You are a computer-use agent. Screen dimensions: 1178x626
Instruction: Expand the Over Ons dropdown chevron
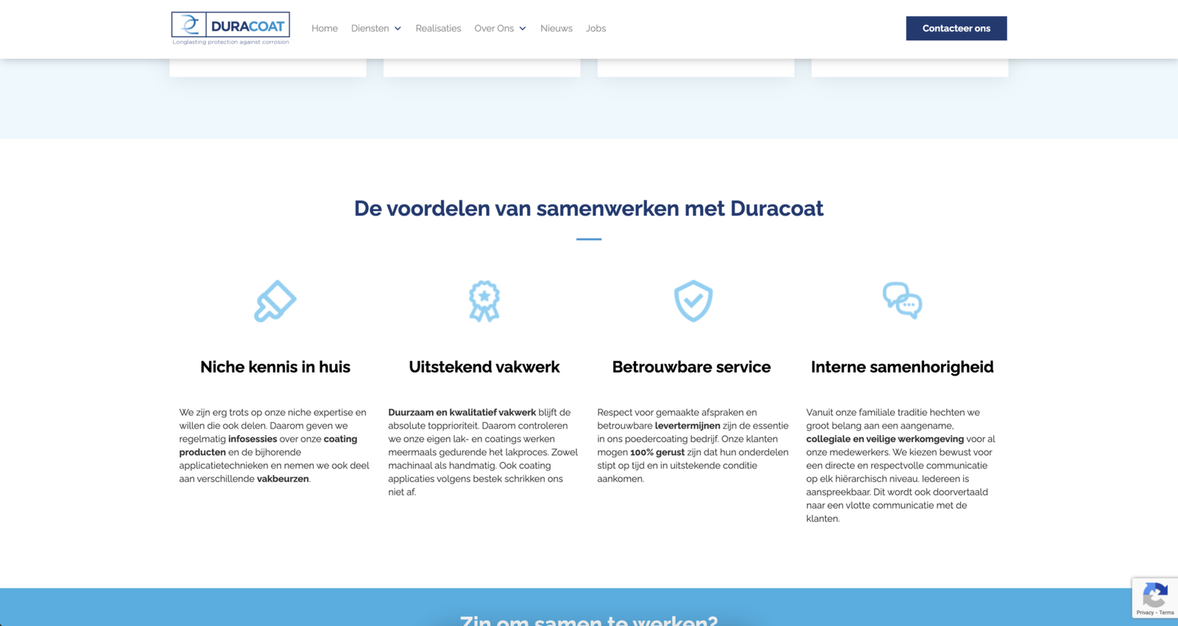coord(523,29)
